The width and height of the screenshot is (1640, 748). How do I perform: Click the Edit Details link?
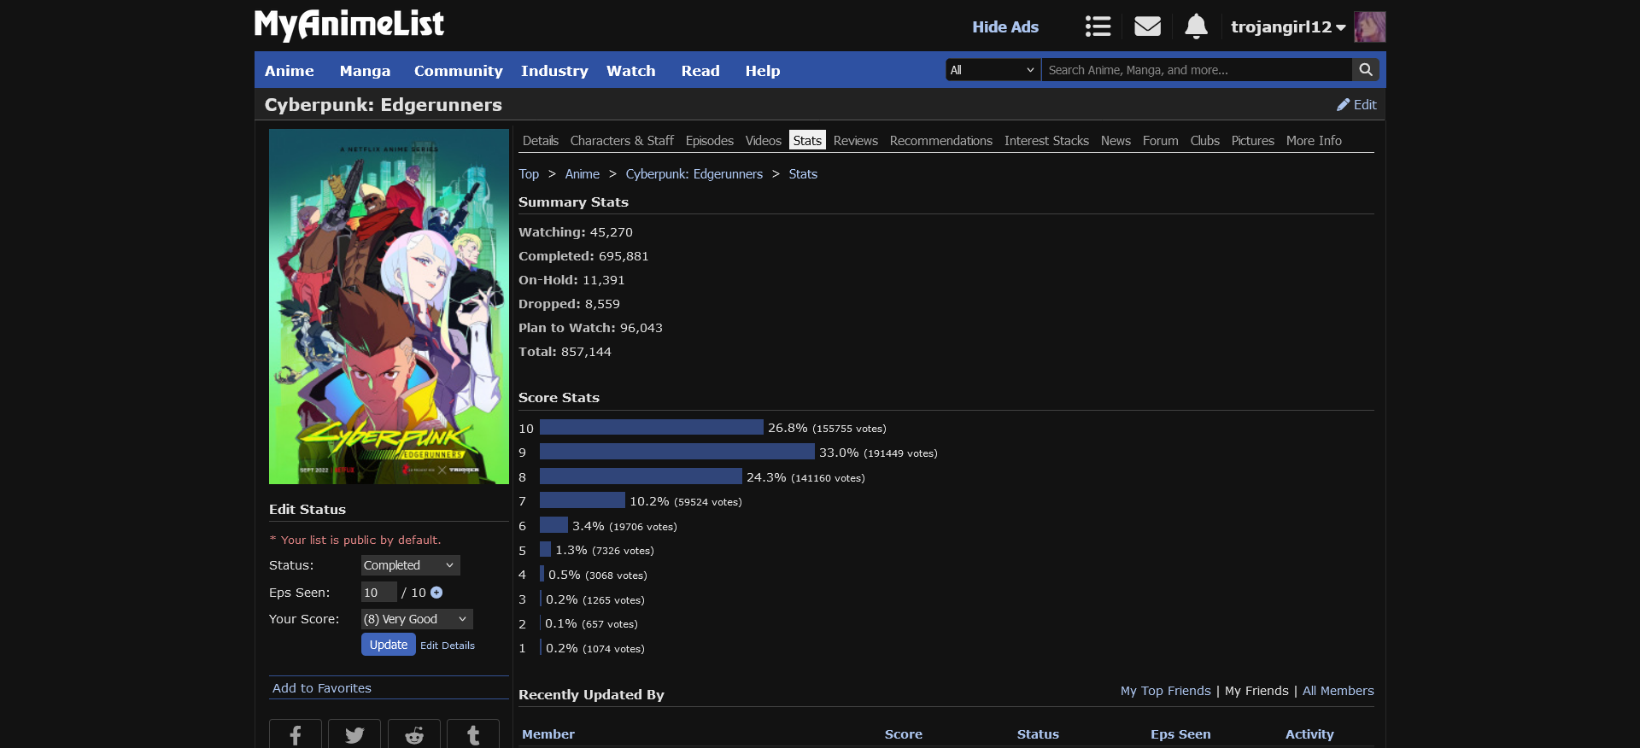click(448, 646)
